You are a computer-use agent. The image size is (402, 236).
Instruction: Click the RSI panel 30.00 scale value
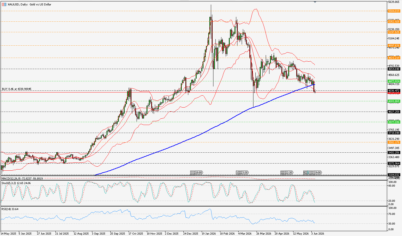pos(392,223)
